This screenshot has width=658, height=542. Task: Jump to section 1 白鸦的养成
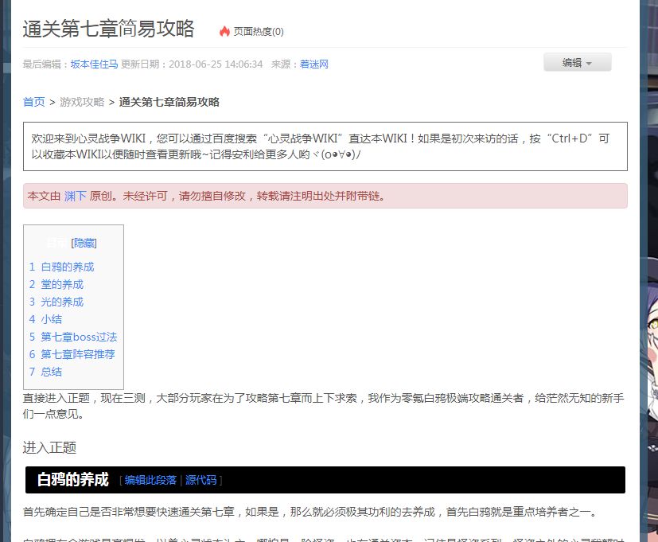62,267
